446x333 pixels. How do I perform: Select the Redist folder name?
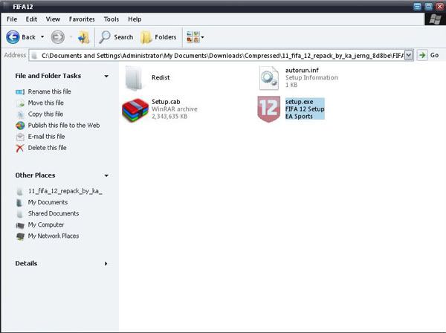161,77
